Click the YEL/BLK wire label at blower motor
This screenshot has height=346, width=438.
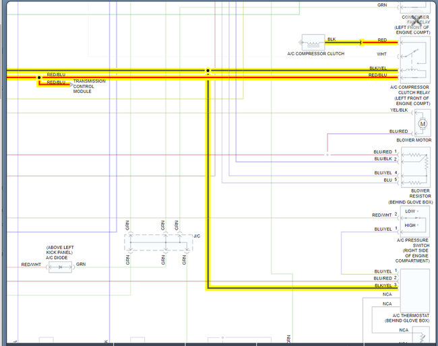coord(399,110)
